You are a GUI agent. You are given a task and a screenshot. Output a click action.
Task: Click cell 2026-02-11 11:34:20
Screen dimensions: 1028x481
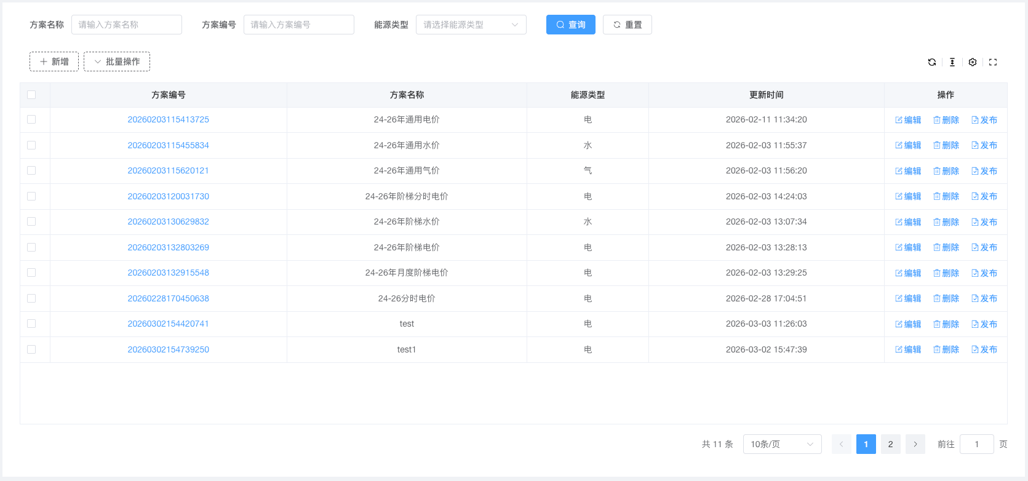(x=767, y=119)
